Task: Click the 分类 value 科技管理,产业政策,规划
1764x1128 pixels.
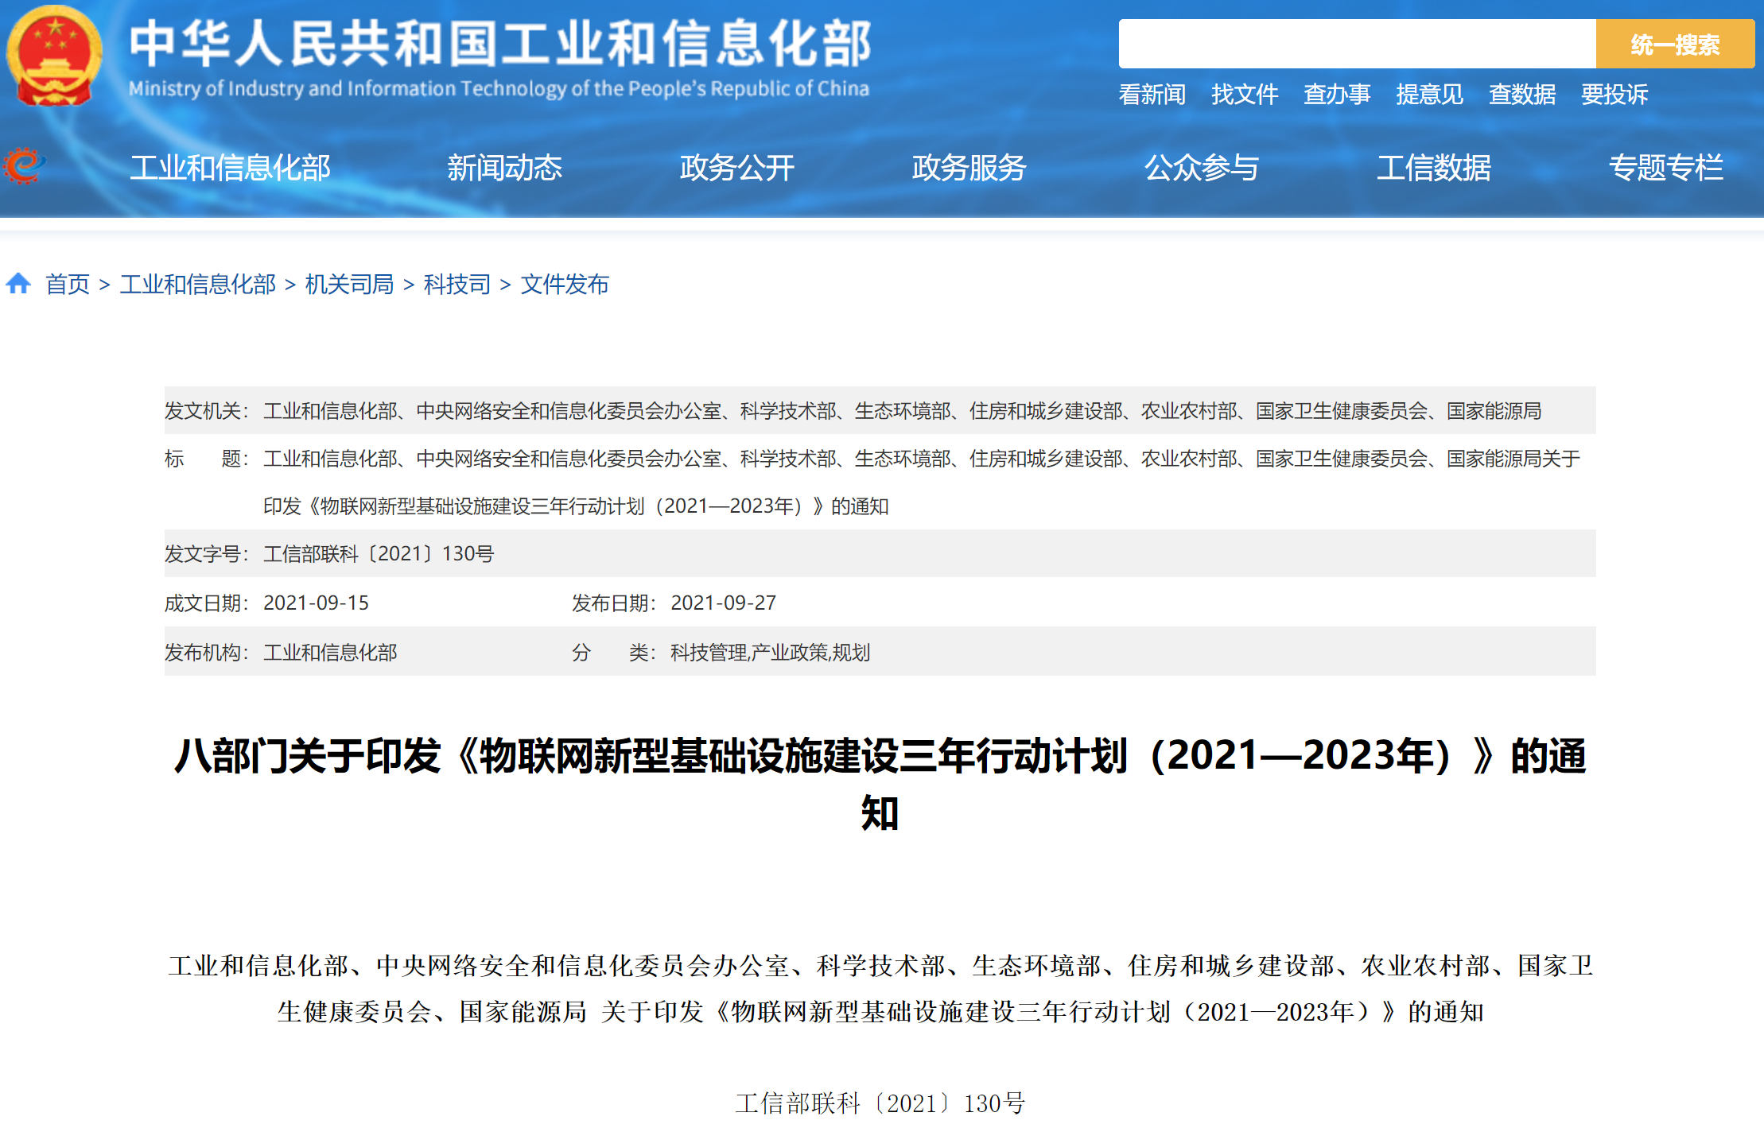Action: pyautogui.click(x=770, y=652)
